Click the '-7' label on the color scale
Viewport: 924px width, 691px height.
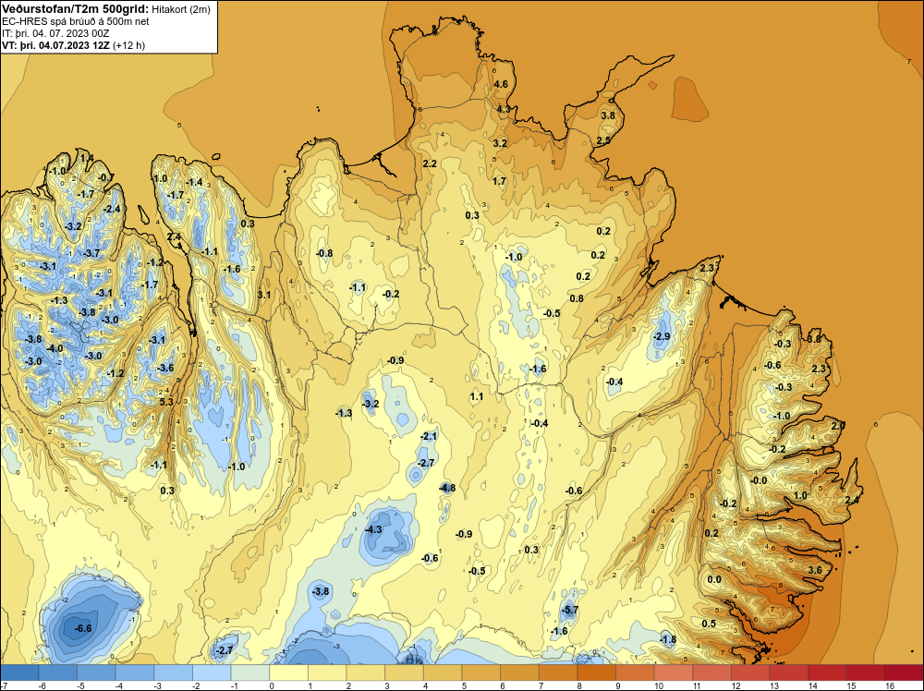click(x=4, y=685)
